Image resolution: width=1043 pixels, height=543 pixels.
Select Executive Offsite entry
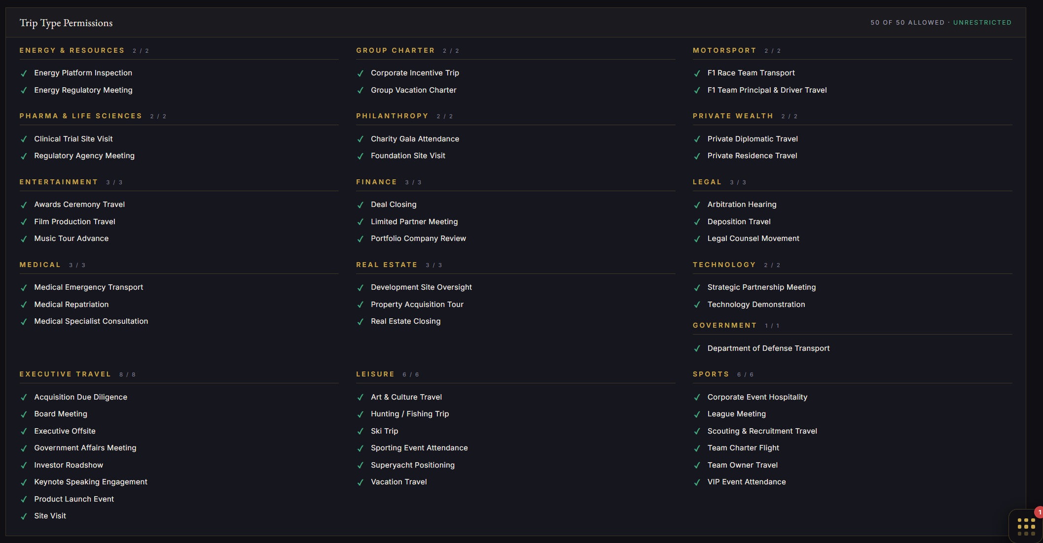pyautogui.click(x=65, y=431)
